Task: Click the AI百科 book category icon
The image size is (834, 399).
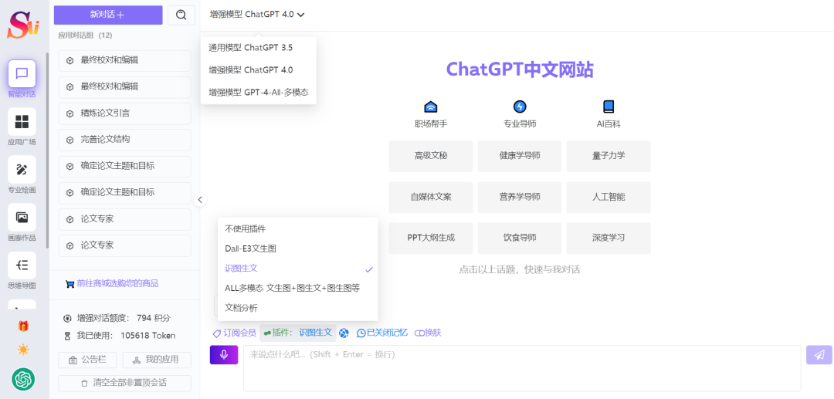Action: pyautogui.click(x=609, y=107)
